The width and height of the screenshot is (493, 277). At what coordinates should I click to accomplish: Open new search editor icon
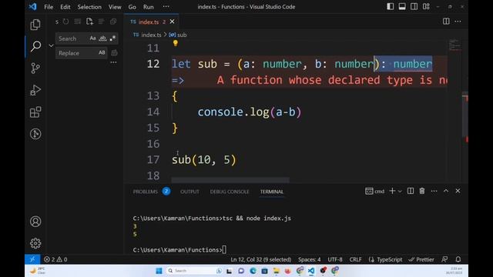[x=89, y=22]
